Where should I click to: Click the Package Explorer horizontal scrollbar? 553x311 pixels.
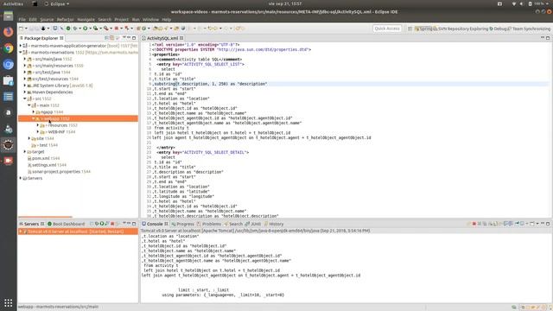(x=45, y=217)
